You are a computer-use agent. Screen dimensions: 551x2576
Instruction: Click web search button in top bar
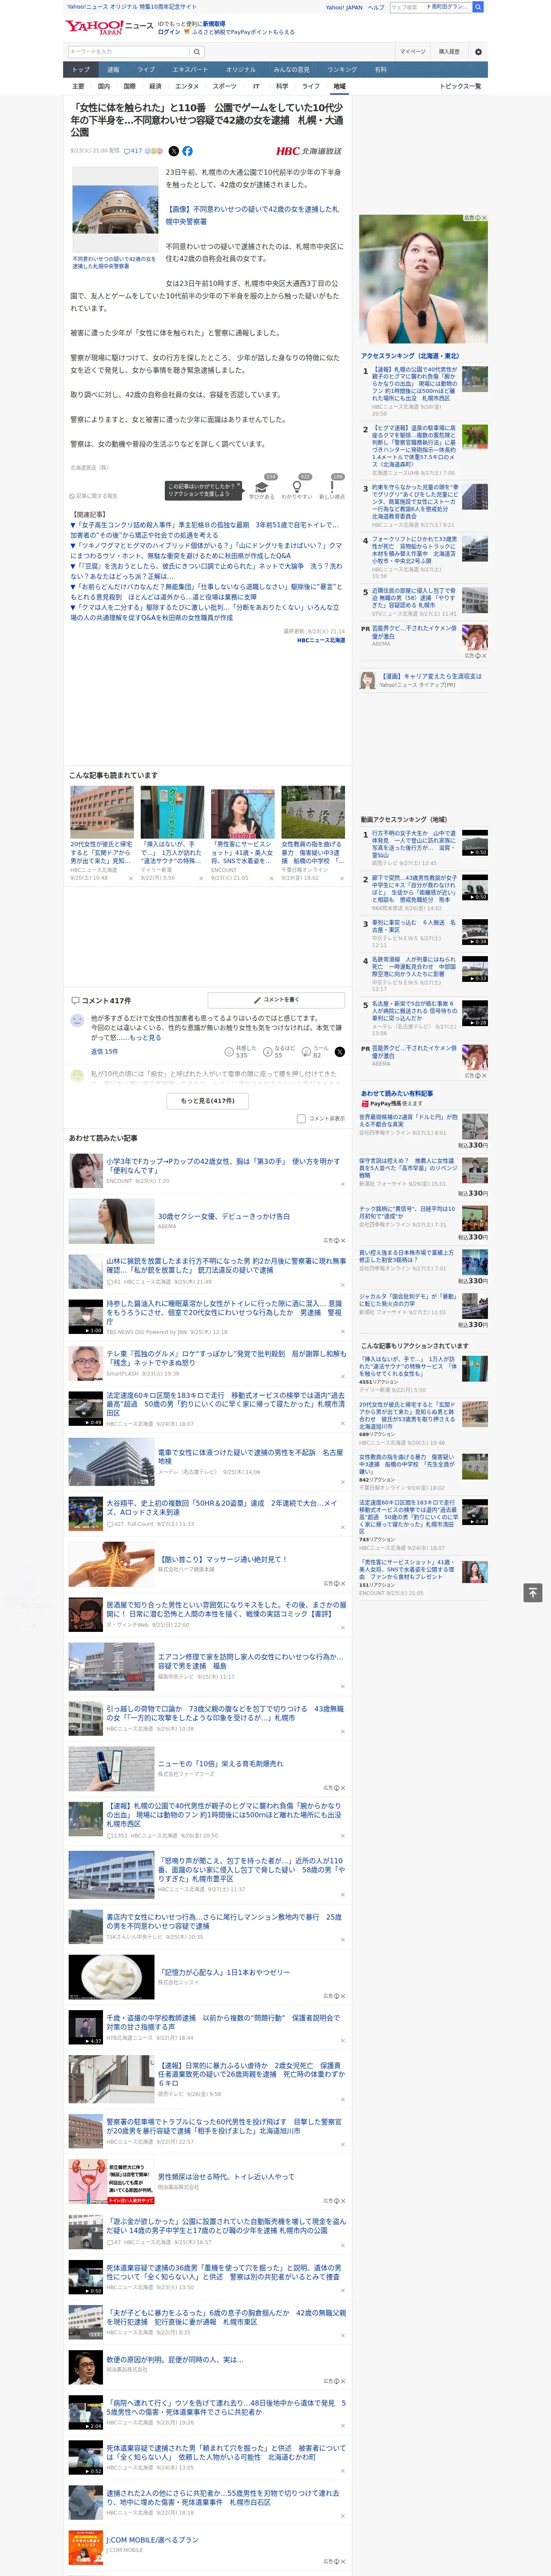(478, 7)
